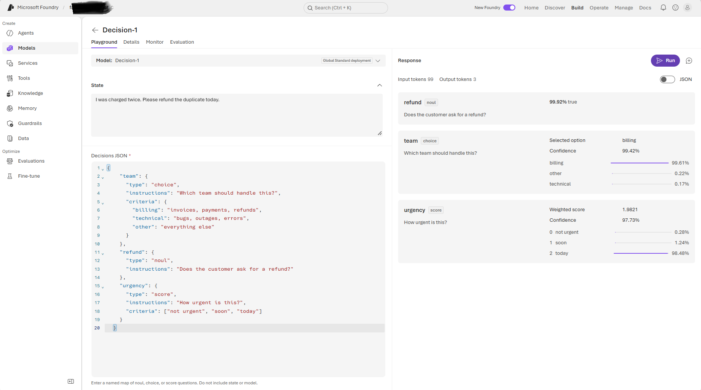This screenshot has height=390, width=701.
Task: Open Guardrails from its shield icon
Action: click(x=10, y=123)
